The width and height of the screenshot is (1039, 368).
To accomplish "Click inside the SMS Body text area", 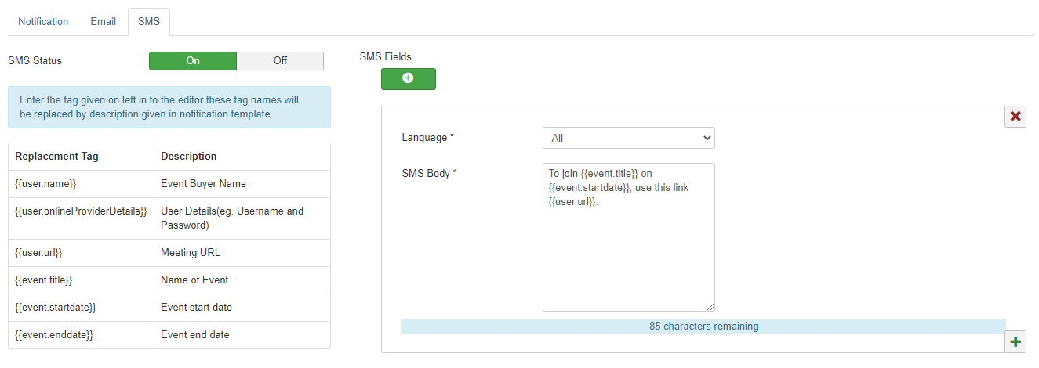I will click(628, 251).
